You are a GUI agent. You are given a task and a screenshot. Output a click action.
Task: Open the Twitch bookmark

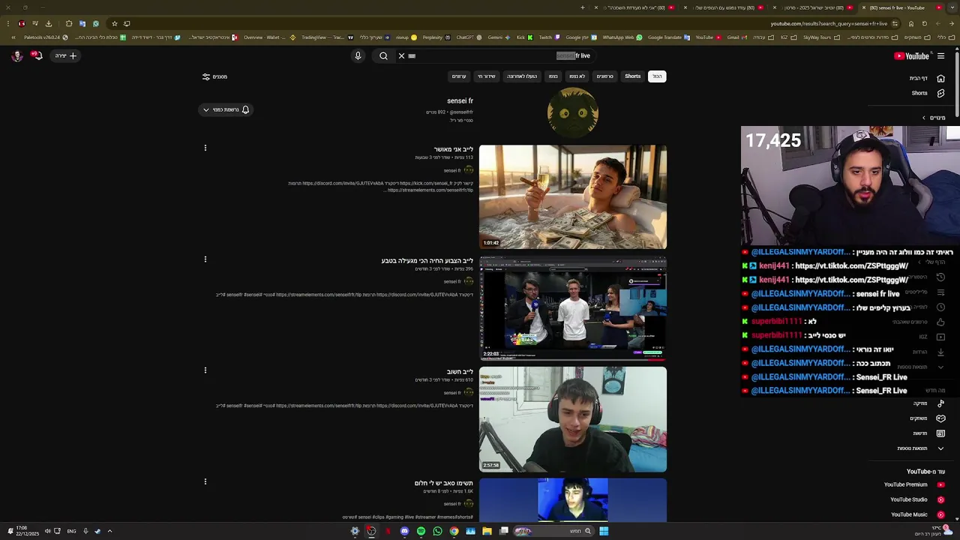click(549, 37)
